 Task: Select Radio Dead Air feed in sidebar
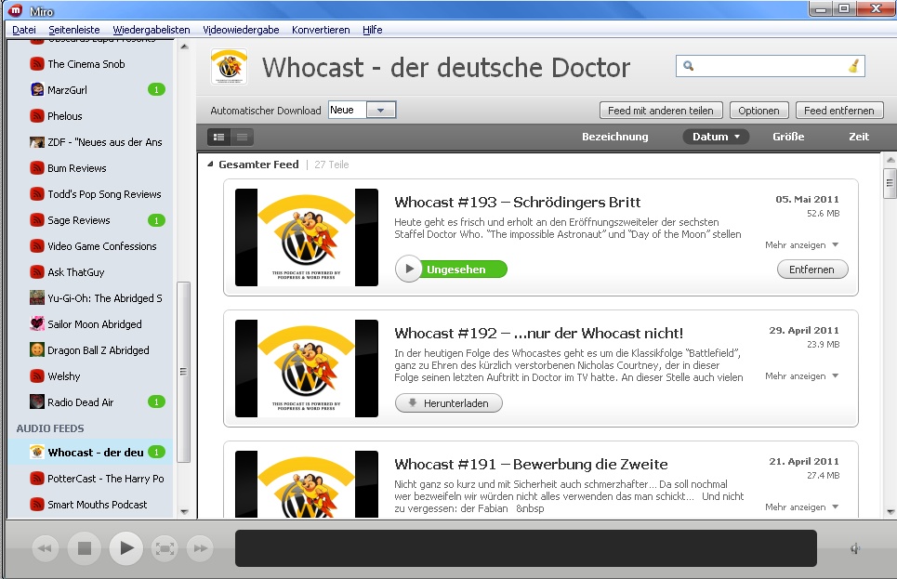pyautogui.click(x=81, y=402)
